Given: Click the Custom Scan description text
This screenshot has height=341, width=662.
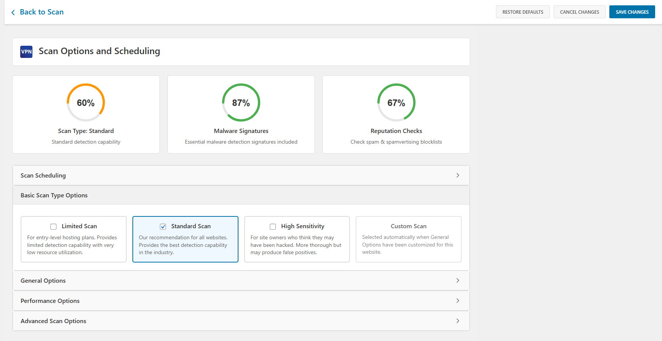Looking at the screenshot, I should click(408, 245).
